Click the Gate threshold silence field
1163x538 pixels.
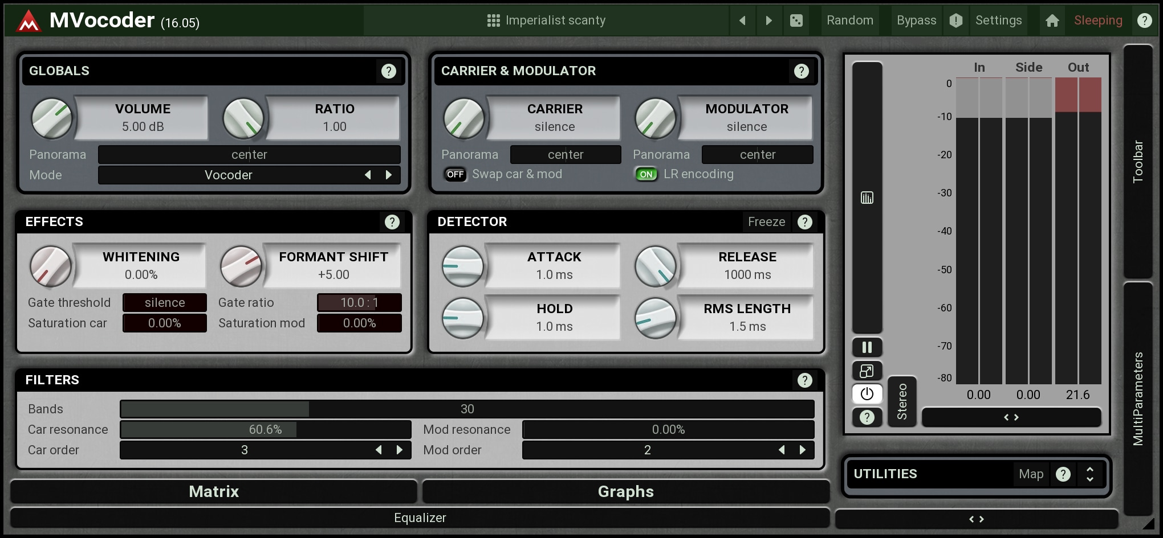[x=165, y=302]
